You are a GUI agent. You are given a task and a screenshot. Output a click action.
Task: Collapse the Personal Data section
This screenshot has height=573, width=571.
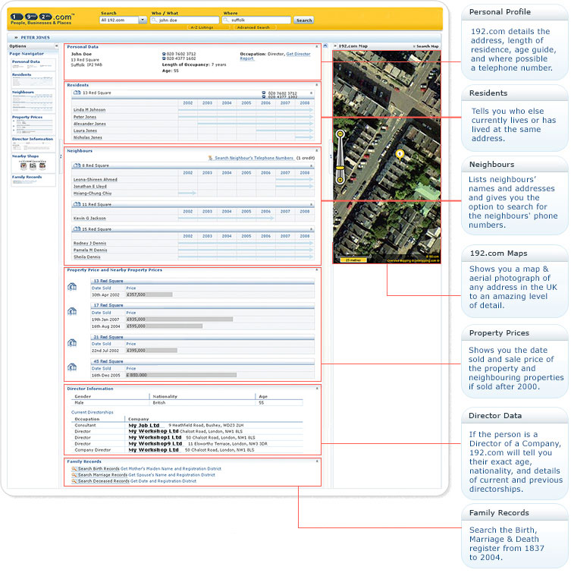[x=316, y=46]
